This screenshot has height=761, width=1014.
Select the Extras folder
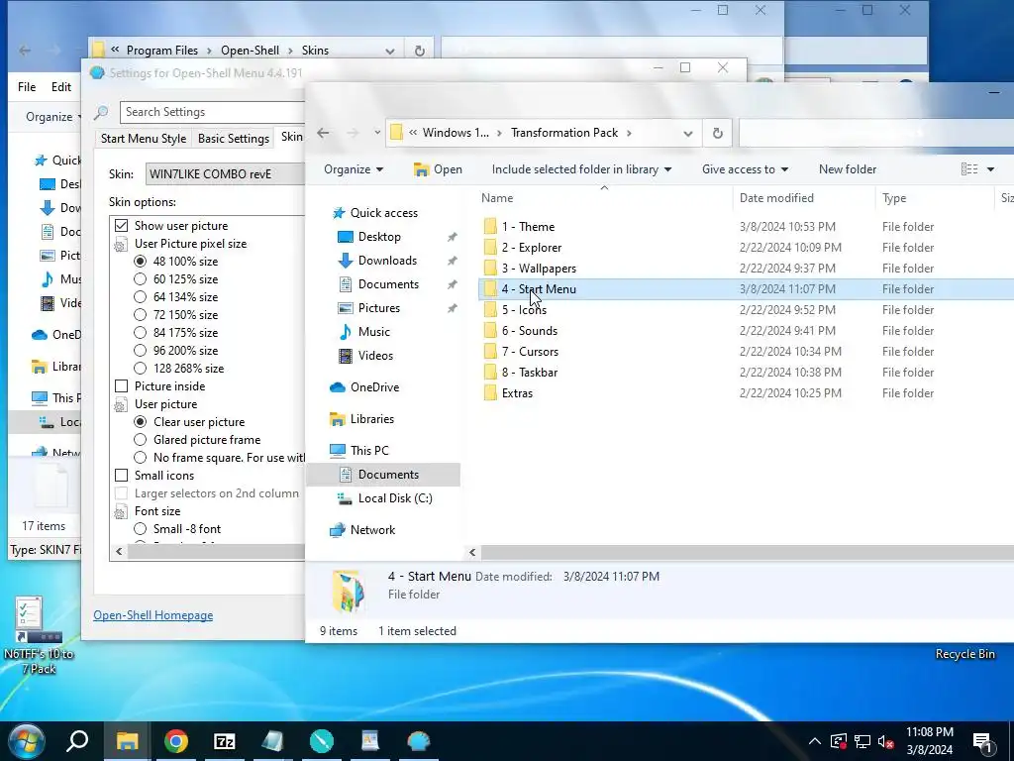click(x=517, y=393)
